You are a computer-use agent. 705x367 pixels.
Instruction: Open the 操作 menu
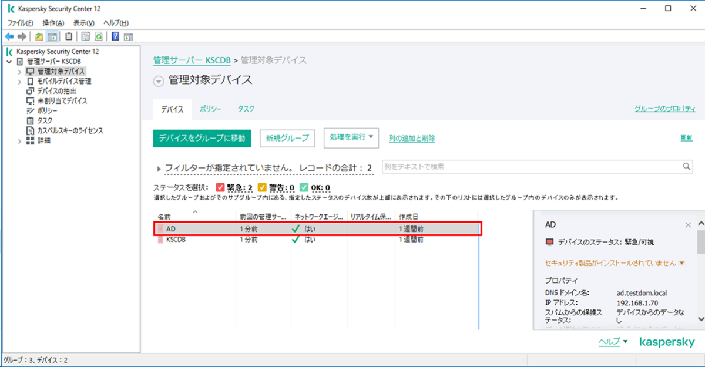53,23
